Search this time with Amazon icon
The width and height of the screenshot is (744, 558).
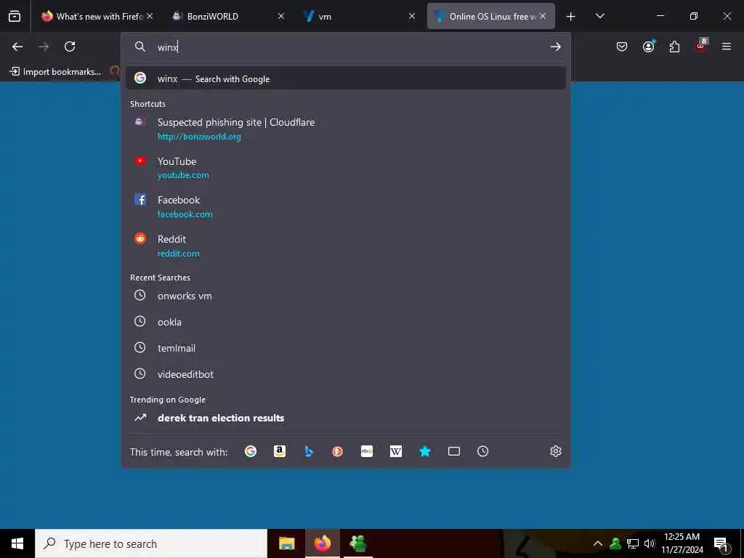click(x=280, y=451)
